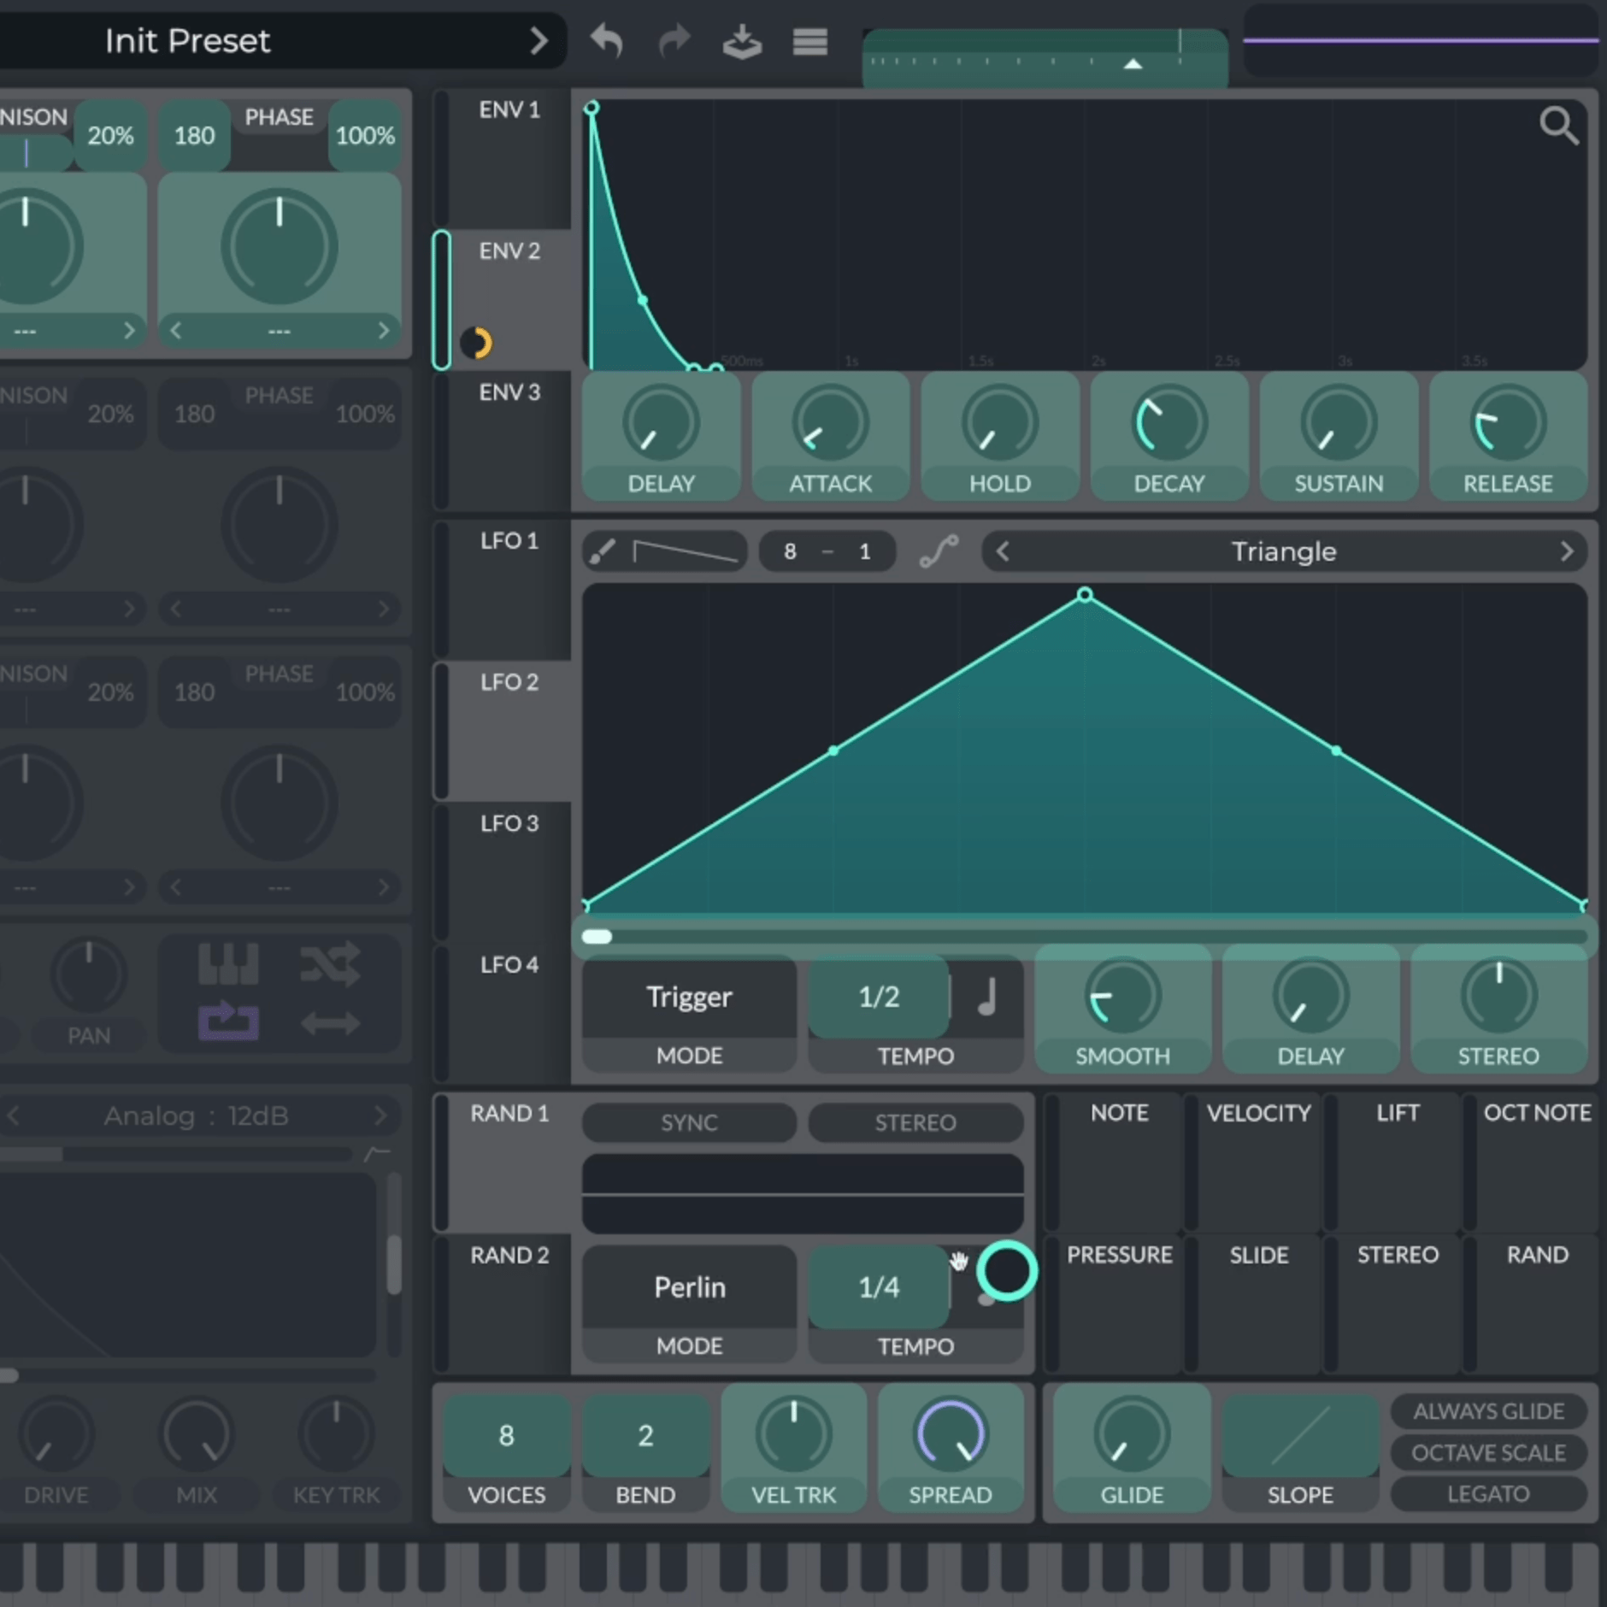Select the ENV 2 tab
This screenshot has height=1607, width=1607.
502,300
